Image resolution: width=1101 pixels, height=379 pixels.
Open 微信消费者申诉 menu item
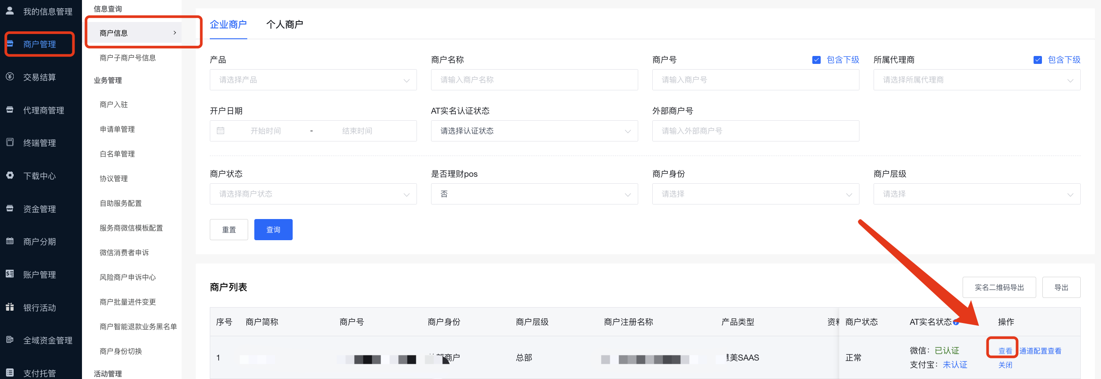tap(124, 253)
